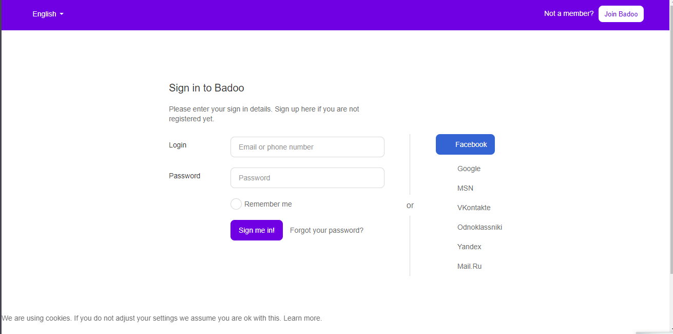Click the Join Badoo button

coord(621,14)
